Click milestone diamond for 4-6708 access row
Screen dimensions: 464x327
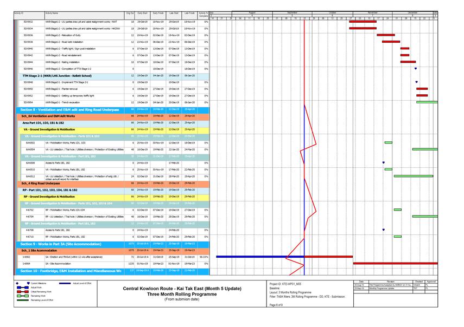[x=383, y=230]
